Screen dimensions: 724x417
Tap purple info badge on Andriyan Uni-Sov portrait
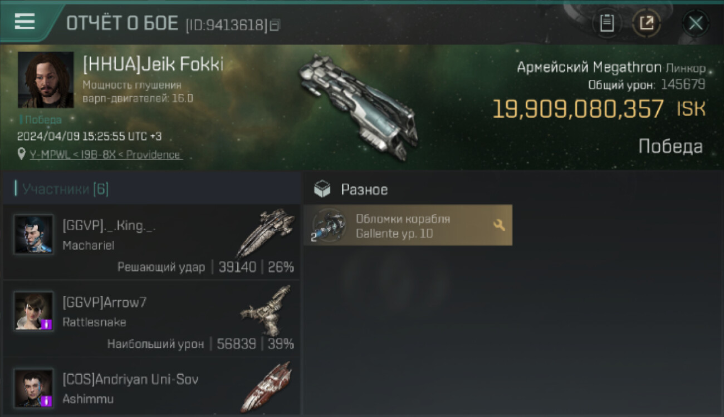click(x=47, y=401)
